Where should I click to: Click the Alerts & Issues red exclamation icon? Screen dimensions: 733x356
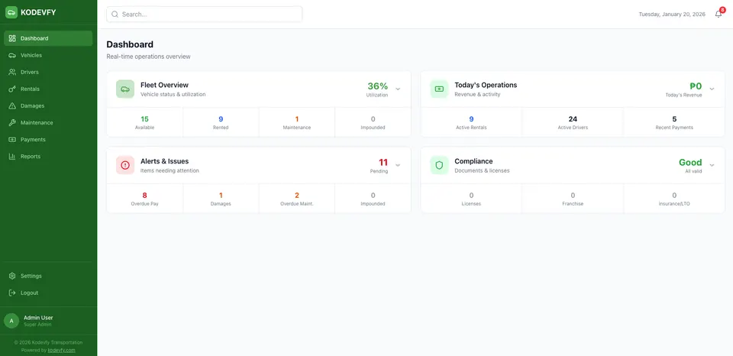(x=125, y=165)
